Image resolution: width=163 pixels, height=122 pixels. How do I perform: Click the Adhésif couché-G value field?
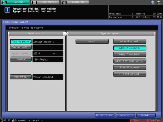[48, 42]
